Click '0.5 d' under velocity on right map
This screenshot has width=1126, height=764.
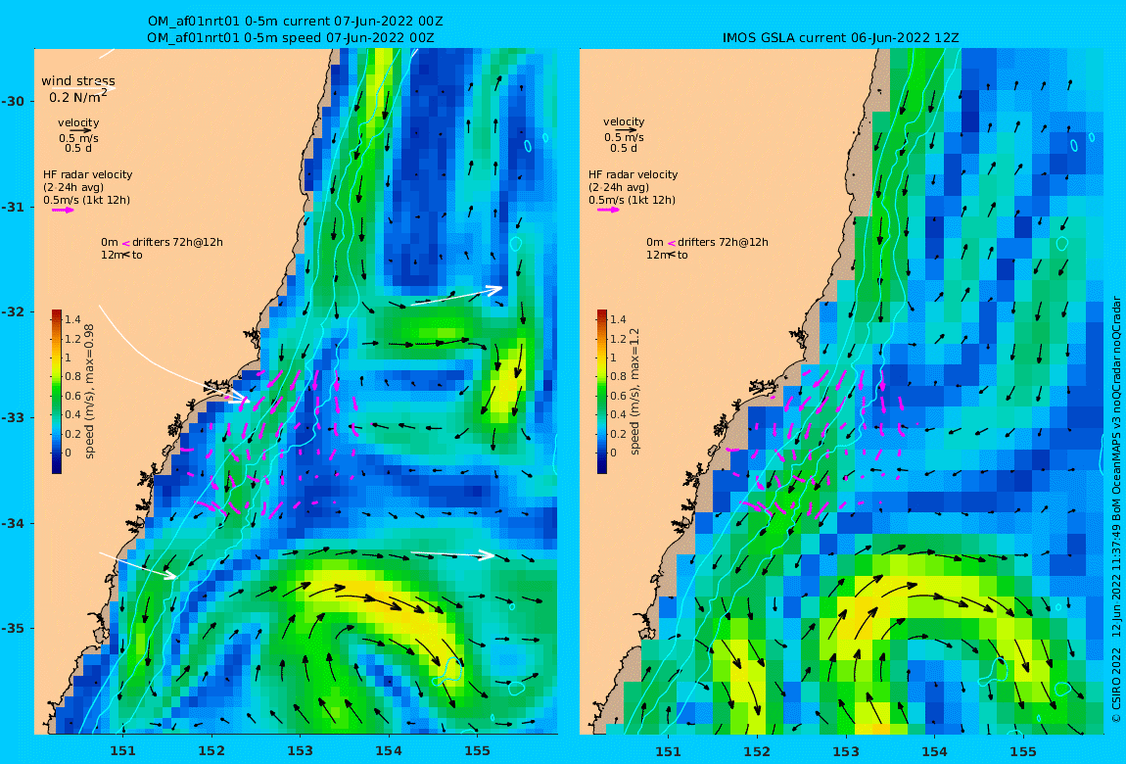pyautogui.click(x=624, y=148)
